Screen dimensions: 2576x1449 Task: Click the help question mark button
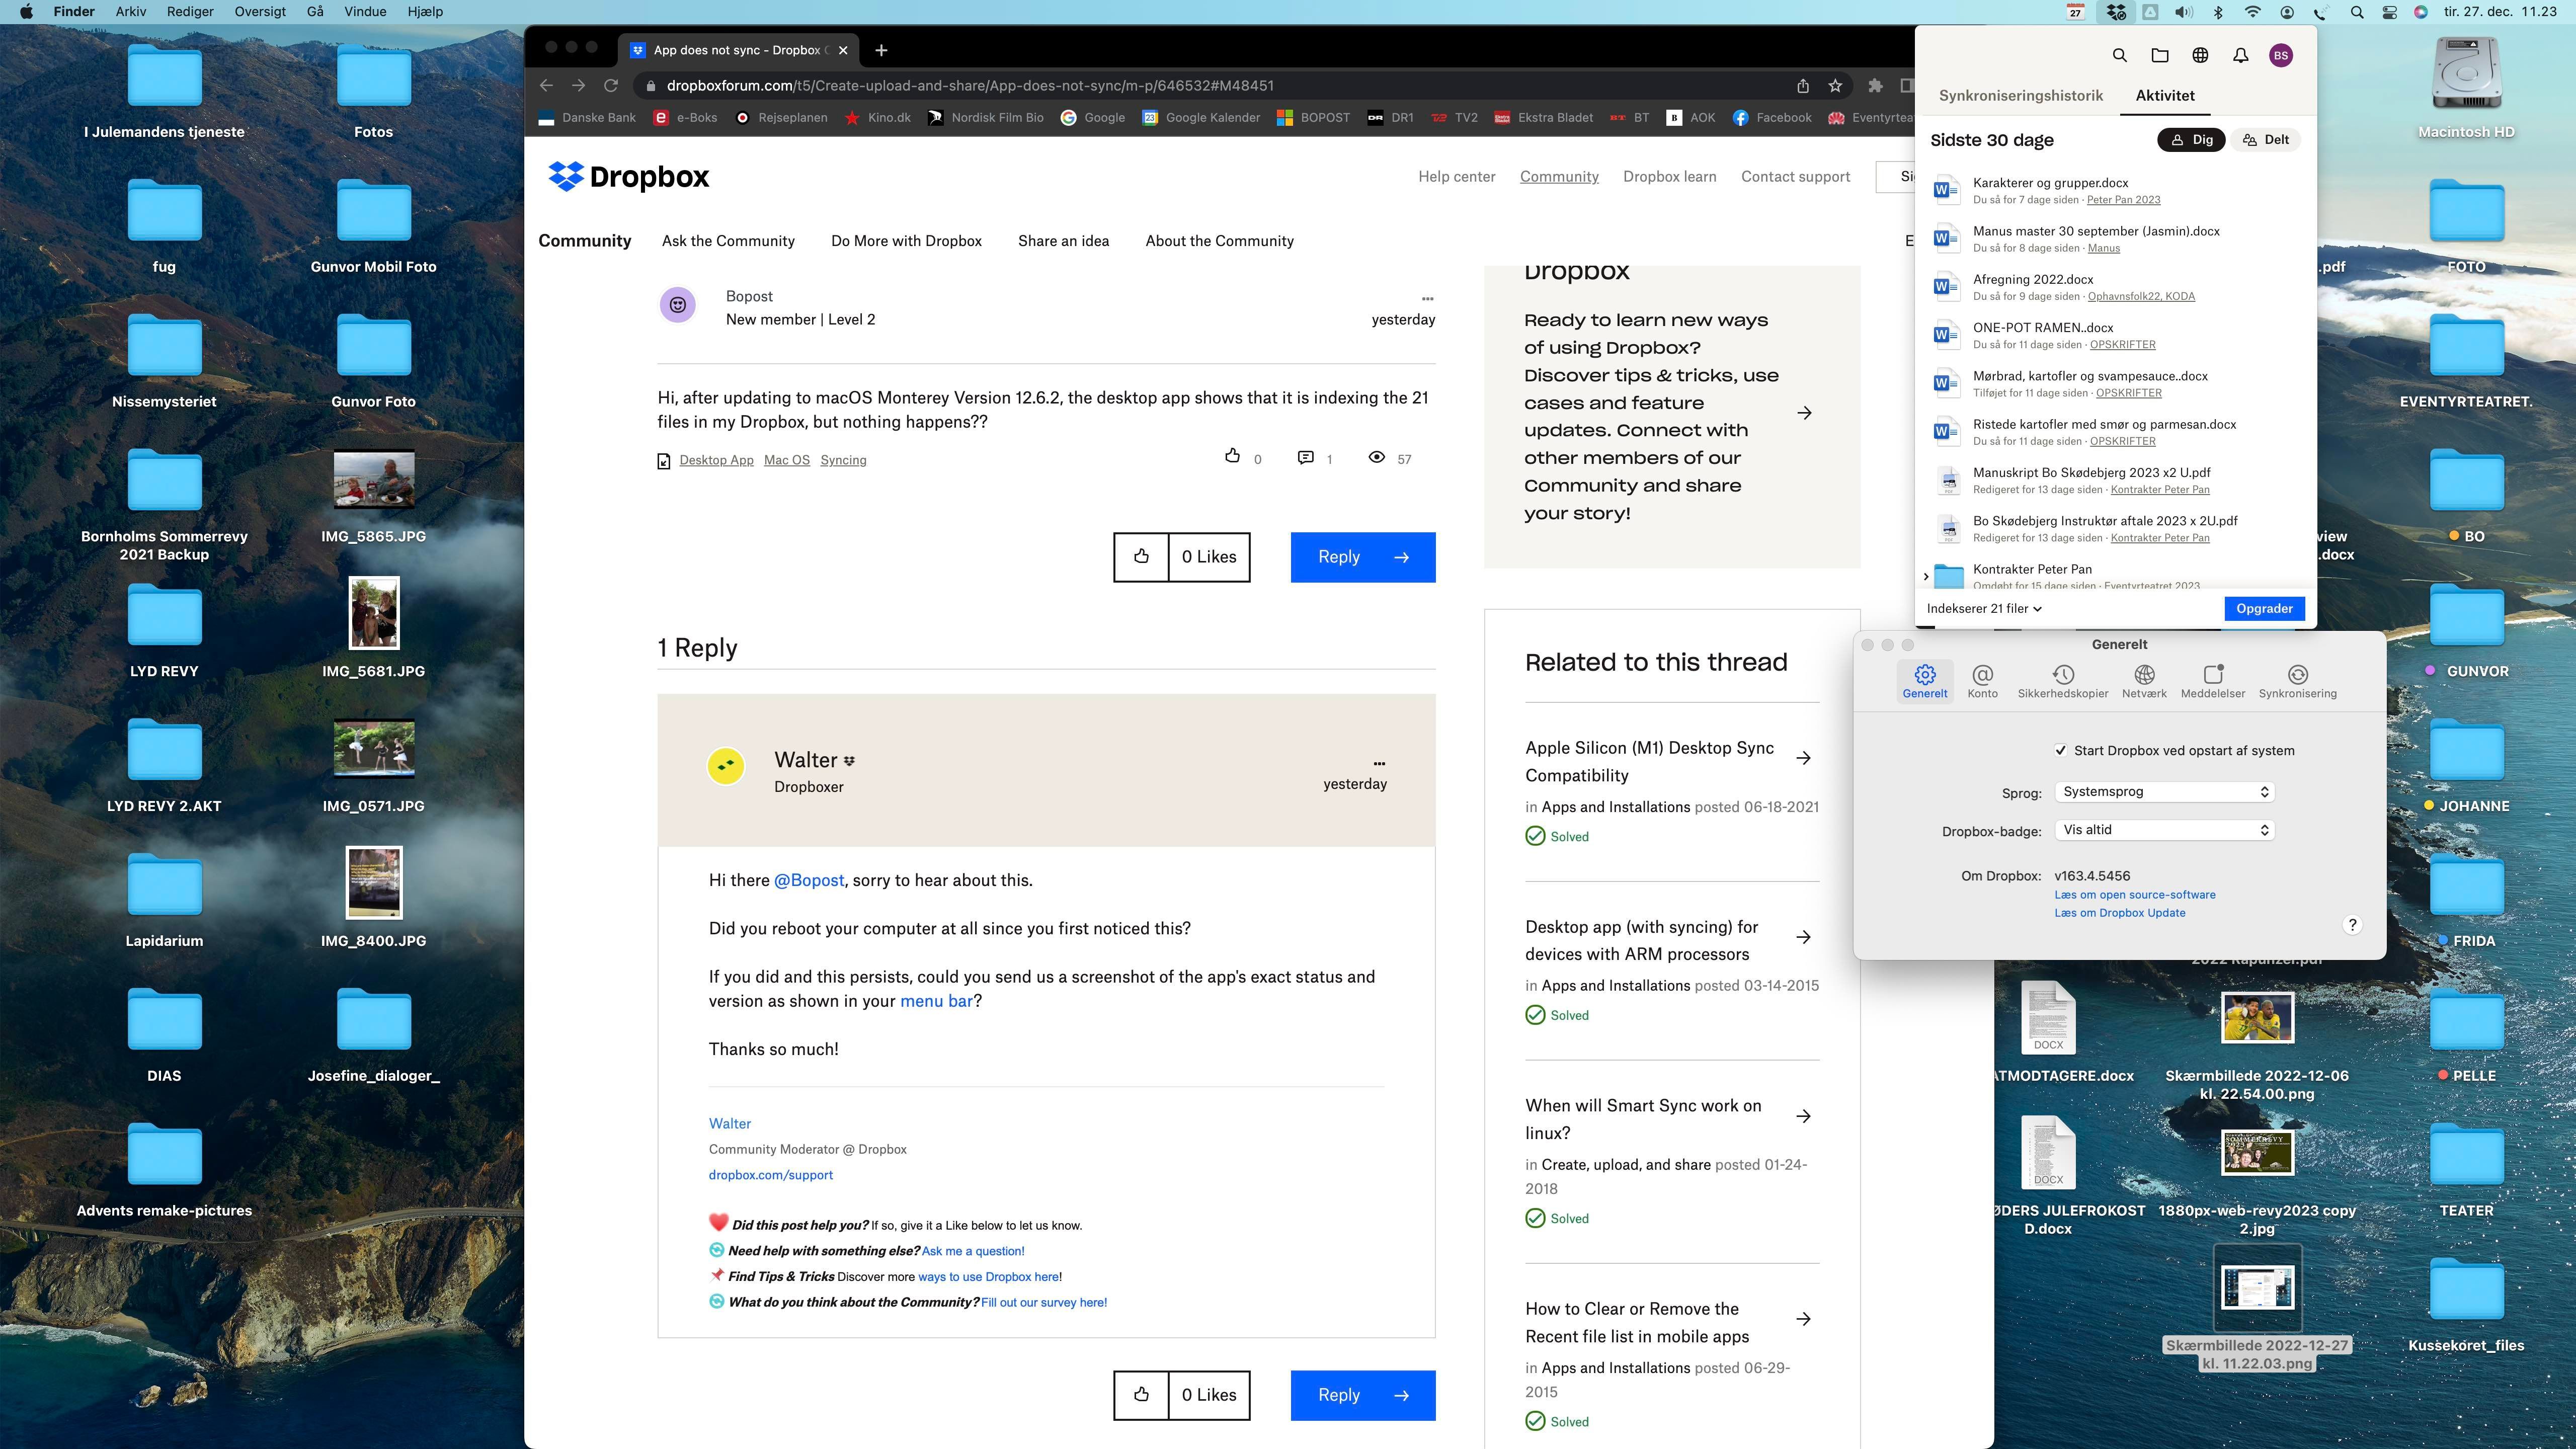(x=2352, y=925)
